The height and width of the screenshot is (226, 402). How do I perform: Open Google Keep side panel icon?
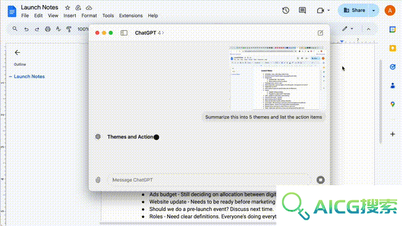point(393,48)
